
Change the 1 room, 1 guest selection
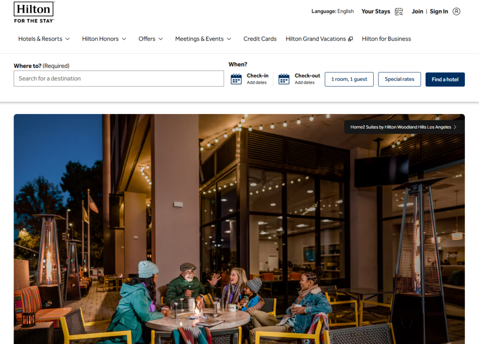(349, 79)
